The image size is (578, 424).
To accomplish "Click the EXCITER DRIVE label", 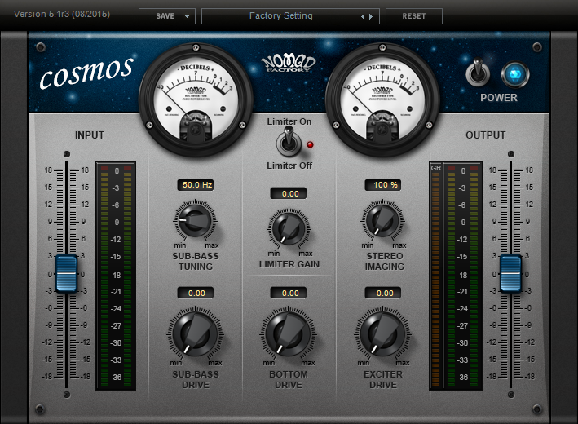I will click(x=383, y=379).
